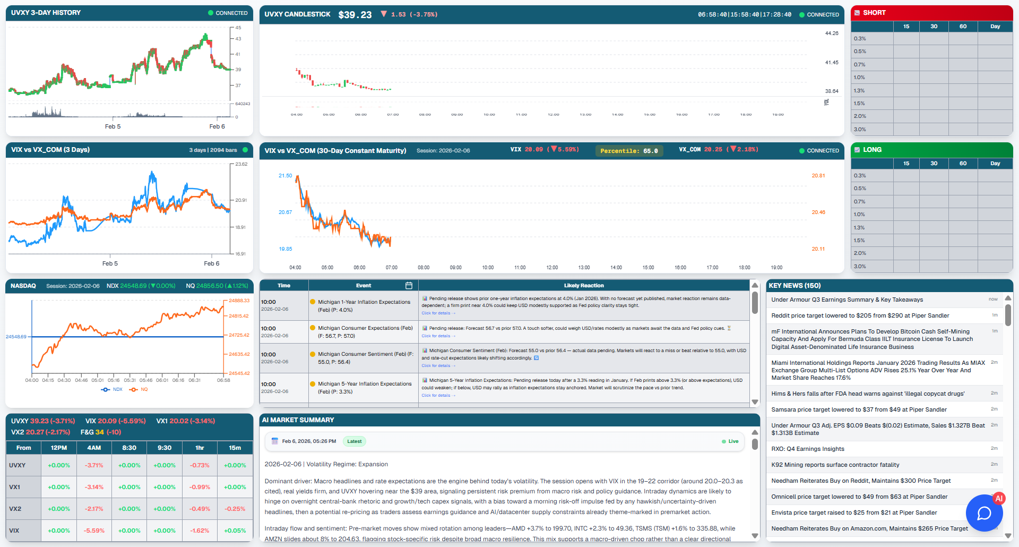
Task: Toggle the NDX series in NASDAQ legend
Action: (112, 389)
